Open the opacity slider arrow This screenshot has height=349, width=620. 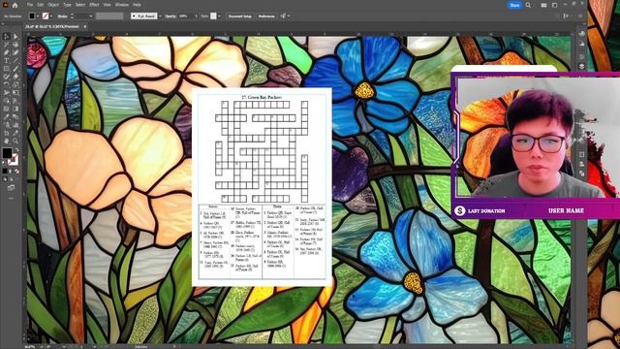click(x=196, y=16)
